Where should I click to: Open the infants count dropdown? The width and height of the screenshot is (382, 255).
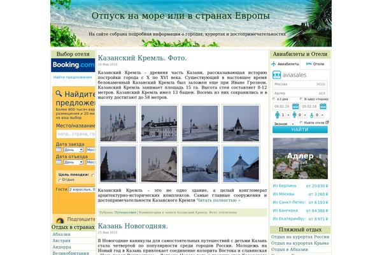pos(320,115)
